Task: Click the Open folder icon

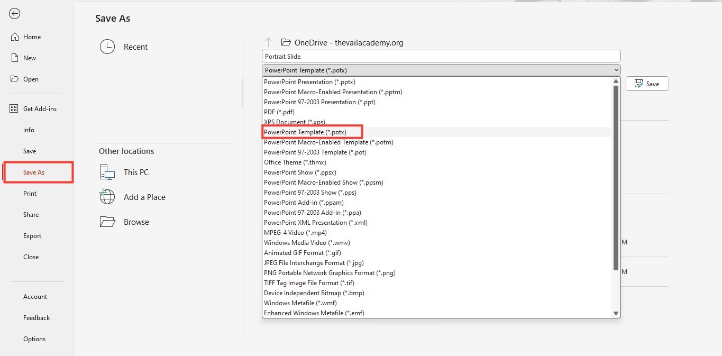Action: click(x=14, y=79)
